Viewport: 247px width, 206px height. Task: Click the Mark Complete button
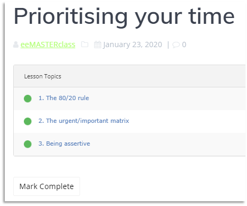click(47, 186)
